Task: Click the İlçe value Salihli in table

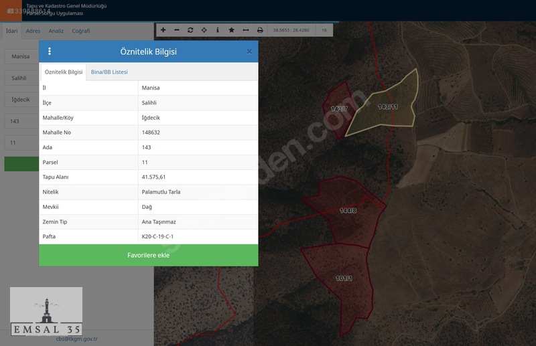Action: pyautogui.click(x=149, y=102)
